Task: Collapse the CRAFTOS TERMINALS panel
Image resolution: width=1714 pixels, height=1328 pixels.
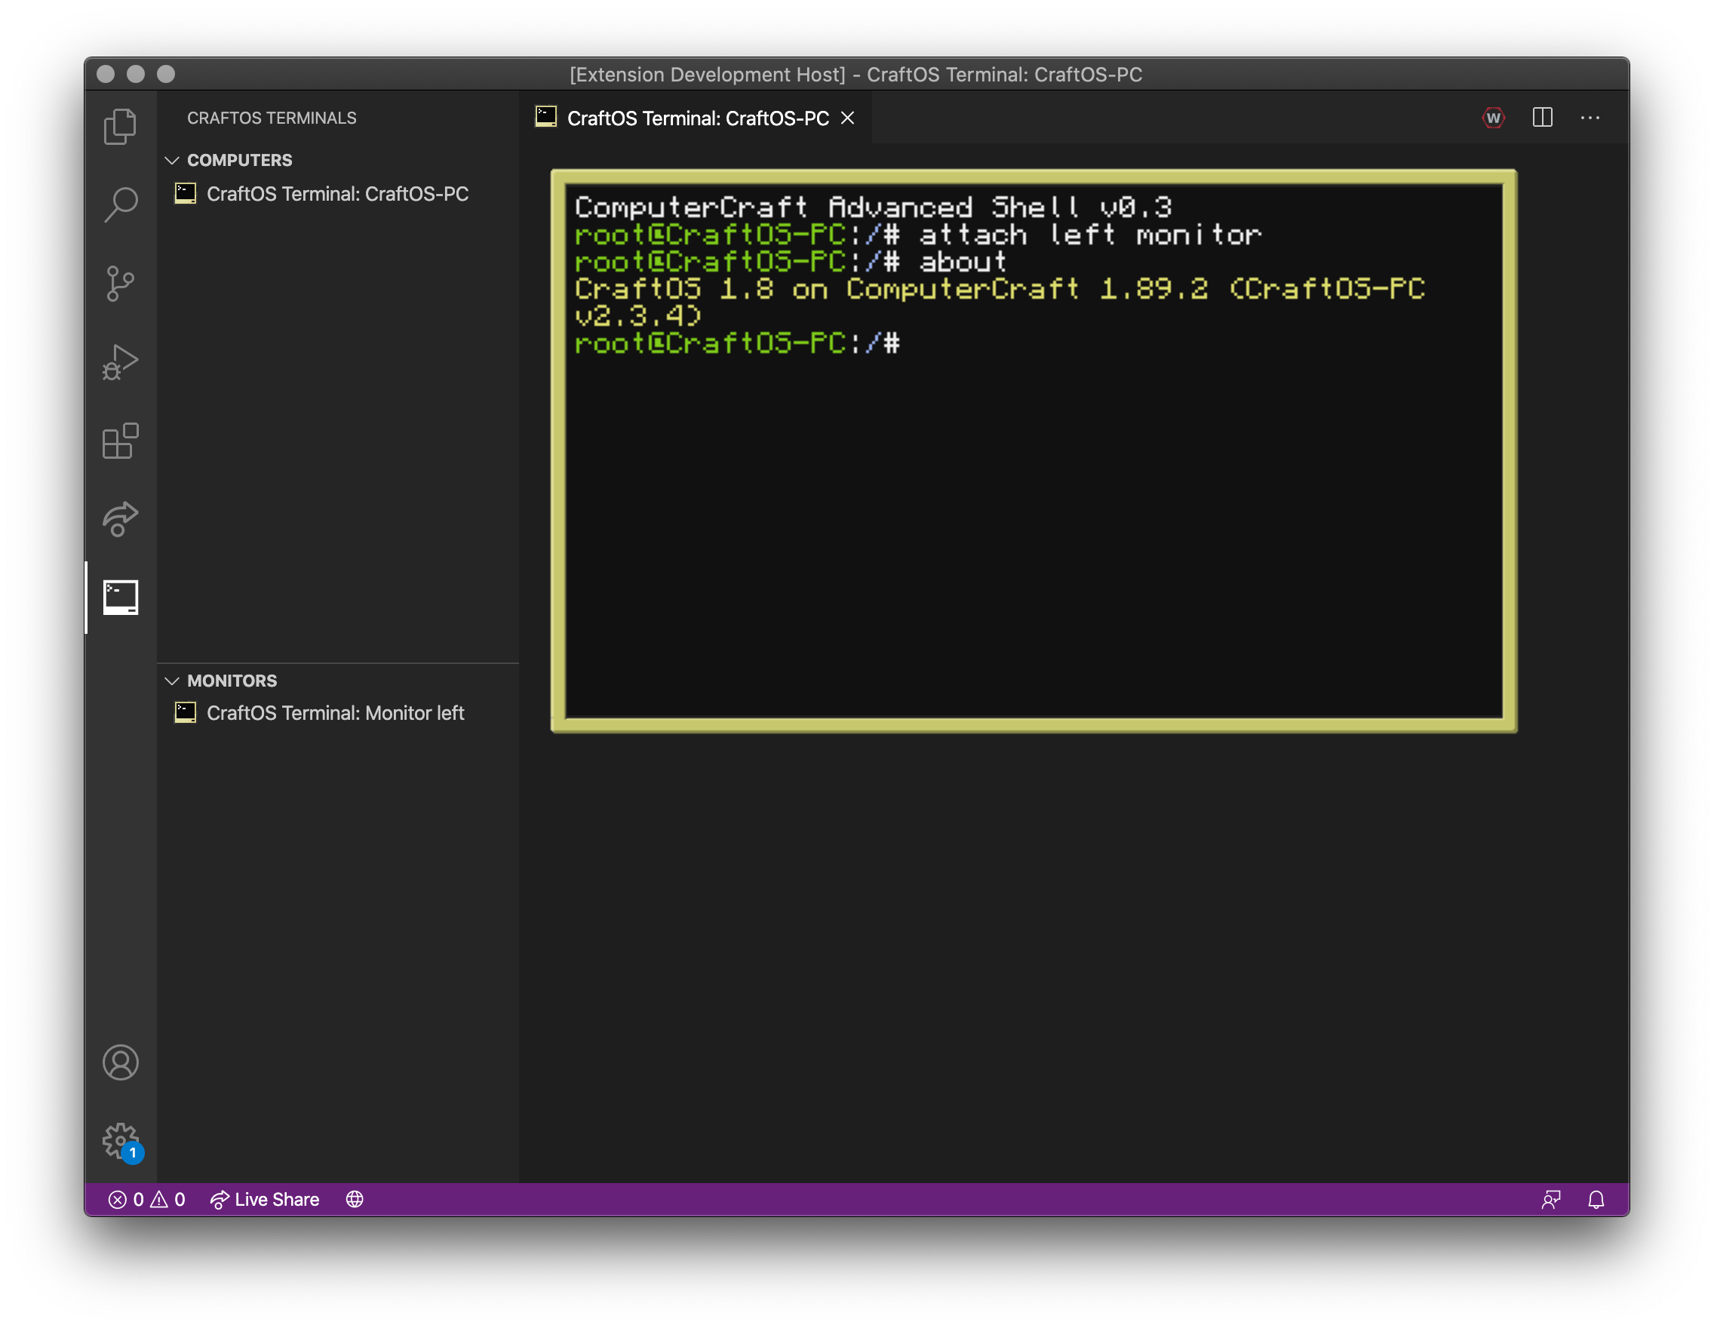Action: coord(272,117)
